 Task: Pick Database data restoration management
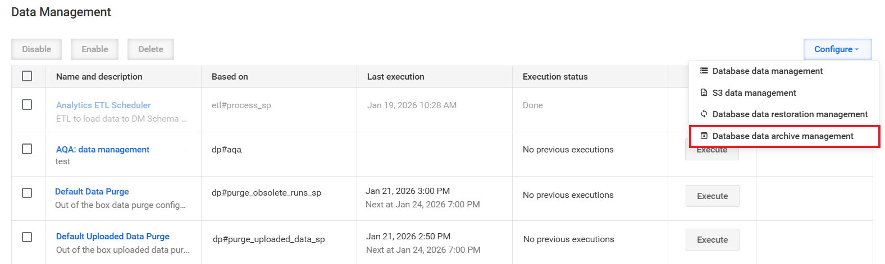tap(784, 114)
